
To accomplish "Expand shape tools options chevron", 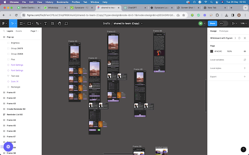I will point(32,23).
